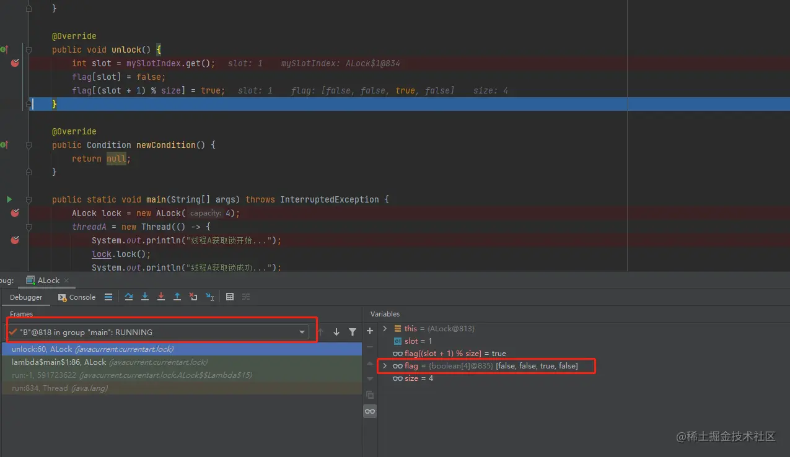The height and width of the screenshot is (457, 790).
Task: Click 'threadA' variable in editor
Action: coord(89,227)
